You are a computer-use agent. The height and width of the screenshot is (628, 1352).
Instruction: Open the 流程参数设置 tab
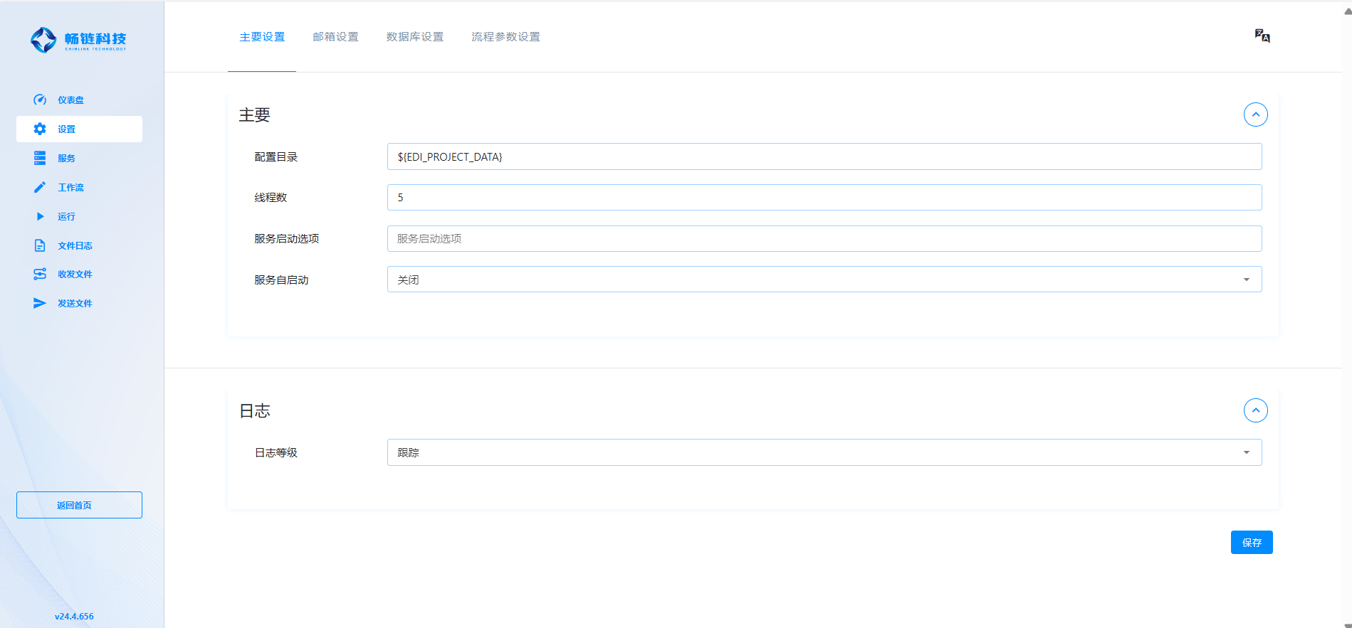coord(505,37)
